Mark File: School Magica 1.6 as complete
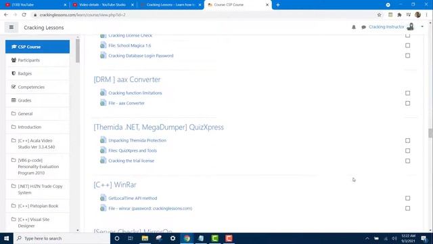 [407, 45]
